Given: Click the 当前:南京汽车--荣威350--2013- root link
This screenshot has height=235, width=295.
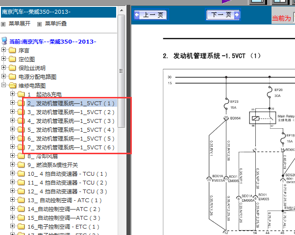Looking at the screenshot, I should pos(53,42).
